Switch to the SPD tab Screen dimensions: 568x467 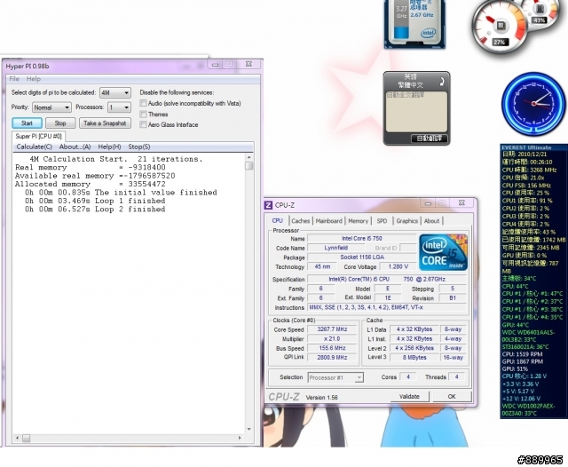[382, 221]
